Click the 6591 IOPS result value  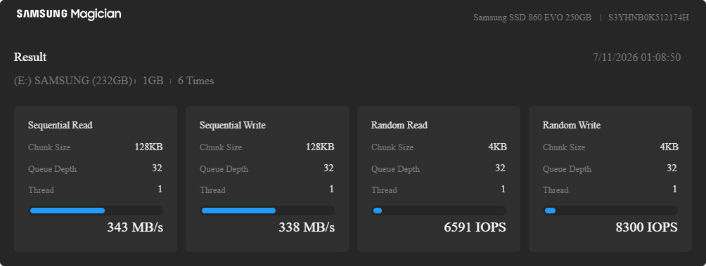tap(475, 227)
